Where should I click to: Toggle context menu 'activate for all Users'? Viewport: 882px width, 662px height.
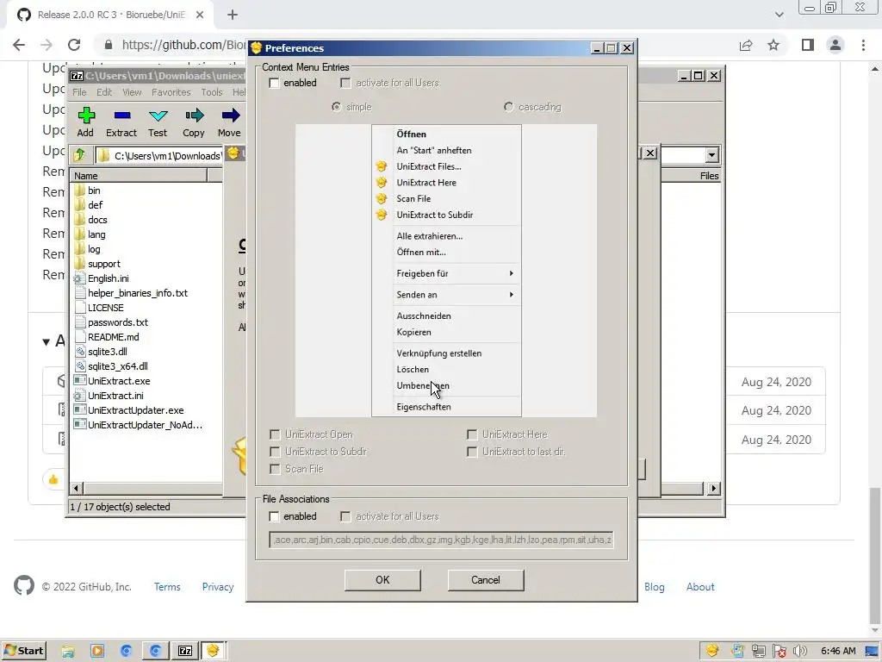tap(345, 84)
